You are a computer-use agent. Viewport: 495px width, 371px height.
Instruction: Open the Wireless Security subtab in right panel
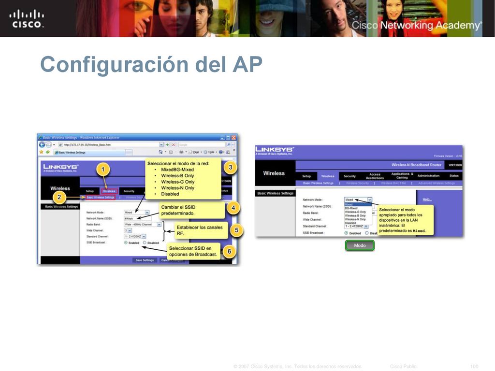[x=357, y=183]
